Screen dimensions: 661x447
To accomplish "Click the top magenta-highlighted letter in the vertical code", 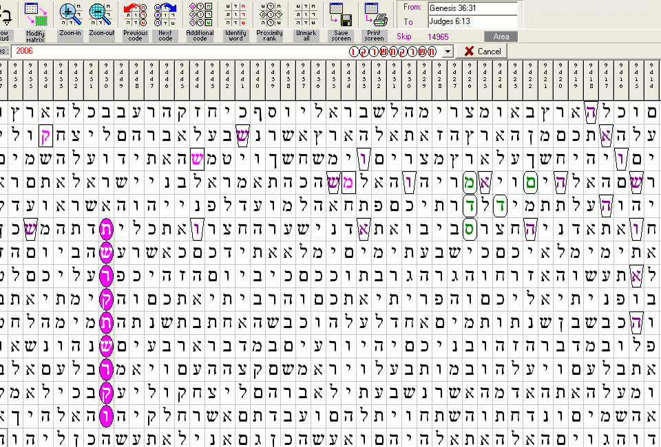I will pyautogui.click(x=107, y=230).
